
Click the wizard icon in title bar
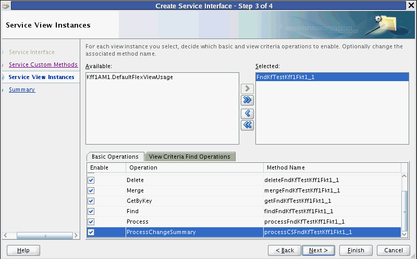pos(6,6)
